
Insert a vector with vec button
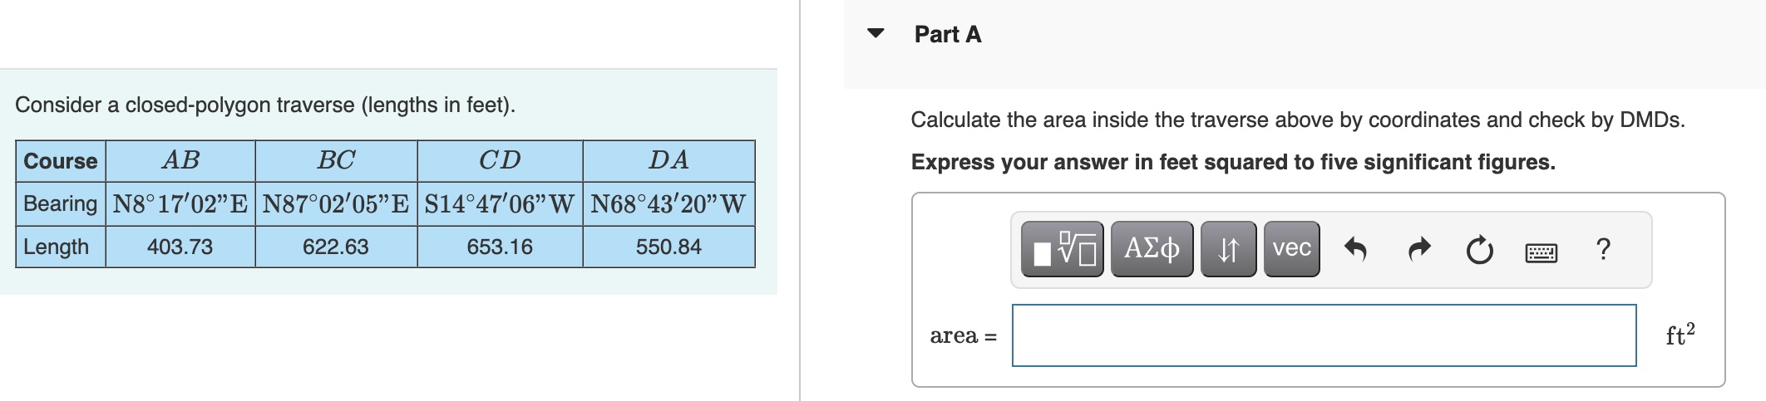[1291, 249]
